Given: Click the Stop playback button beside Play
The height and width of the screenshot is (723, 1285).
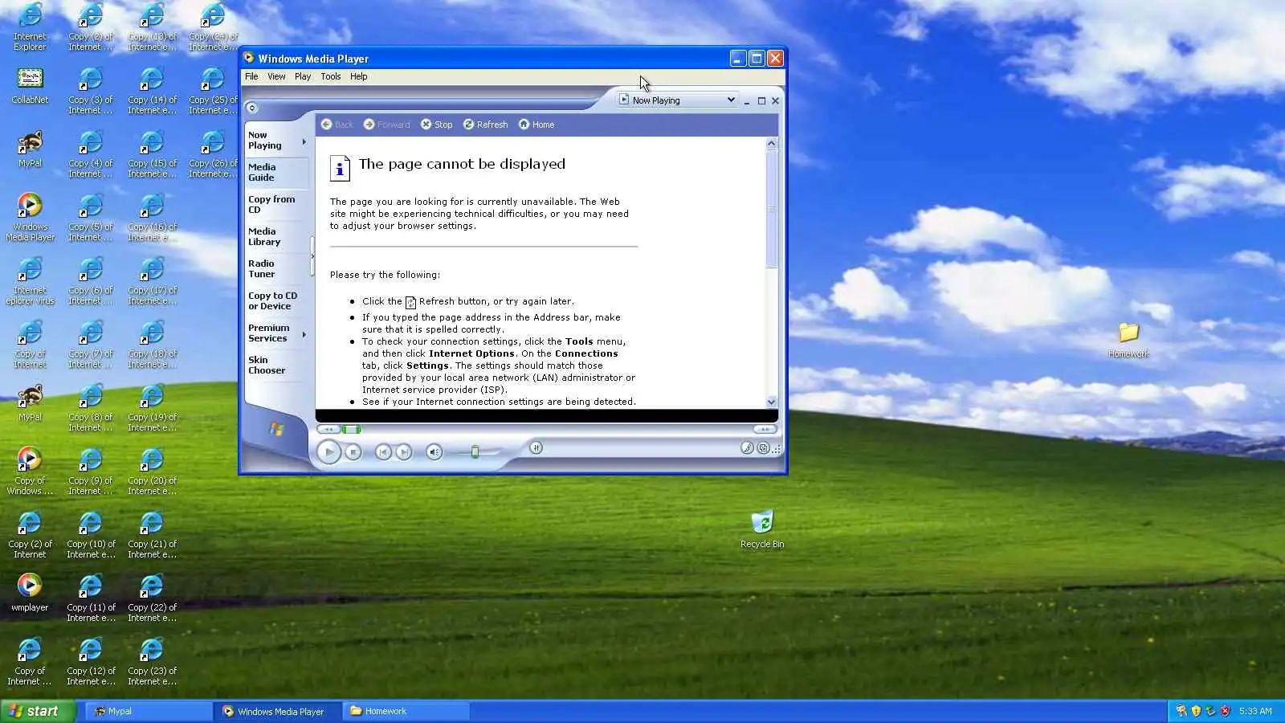Looking at the screenshot, I should coord(353,452).
